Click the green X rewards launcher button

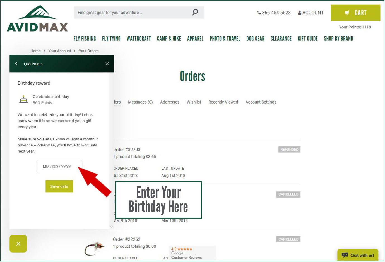coord(18,244)
